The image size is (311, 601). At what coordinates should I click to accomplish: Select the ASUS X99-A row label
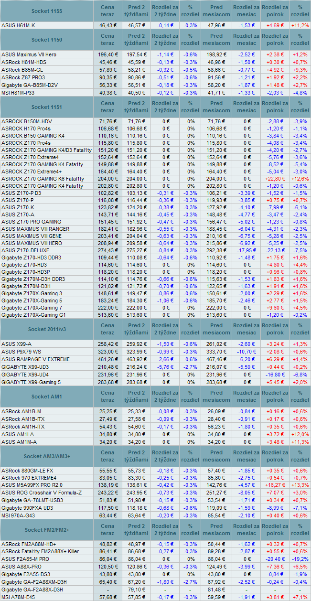point(16,344)
